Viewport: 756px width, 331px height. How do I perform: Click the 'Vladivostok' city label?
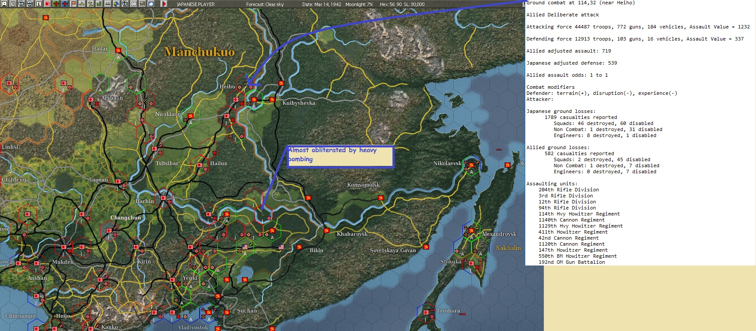tap(193, 328)
